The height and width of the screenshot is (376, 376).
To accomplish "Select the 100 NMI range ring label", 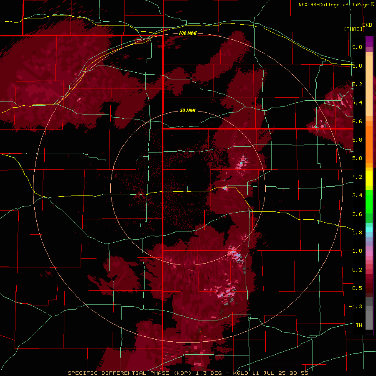I will pos(188,33).
